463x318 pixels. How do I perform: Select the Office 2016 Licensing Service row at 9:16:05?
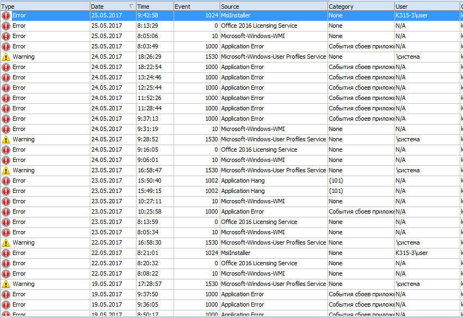(x=258, y=150)
